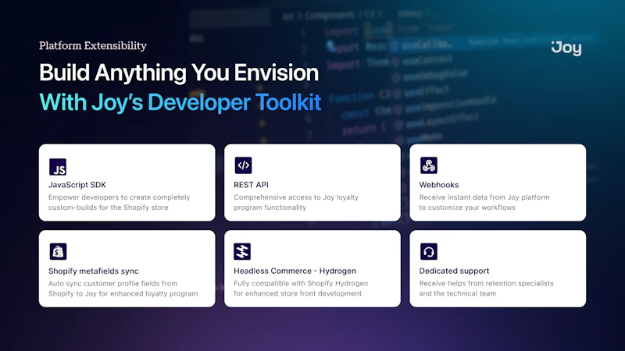Click the 'Comprehensive access to Joy loyalty' description
Image resolution: width=625 pixels, height=351 pixels.
click(x=296, y=202)
